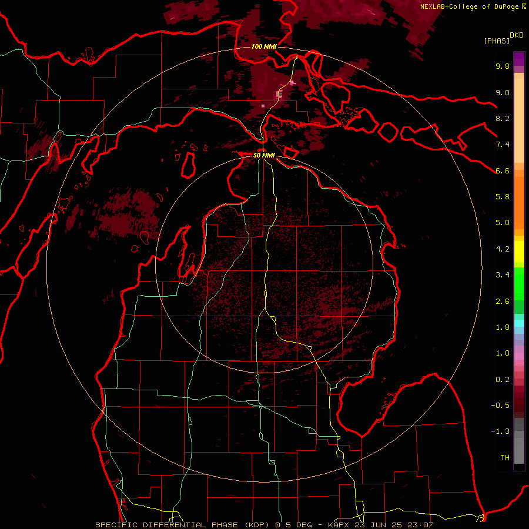This screenshot has height=529, width=529.
Task: Click the DKD label above the color scale
Action: click(517, 35)
